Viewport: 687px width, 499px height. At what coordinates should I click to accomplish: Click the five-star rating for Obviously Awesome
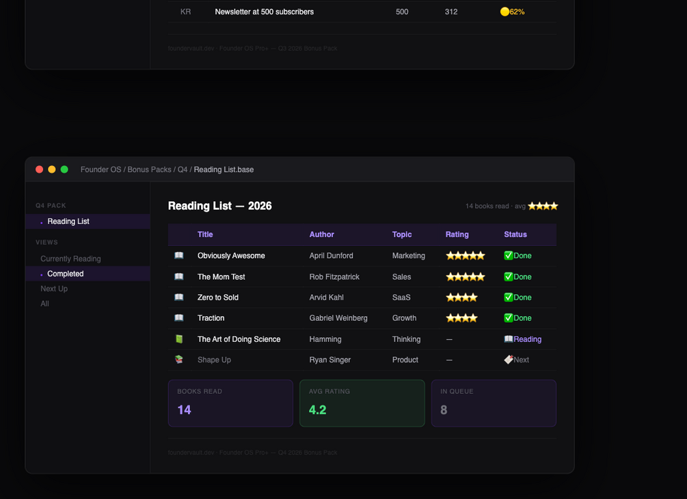pos(466,255)
